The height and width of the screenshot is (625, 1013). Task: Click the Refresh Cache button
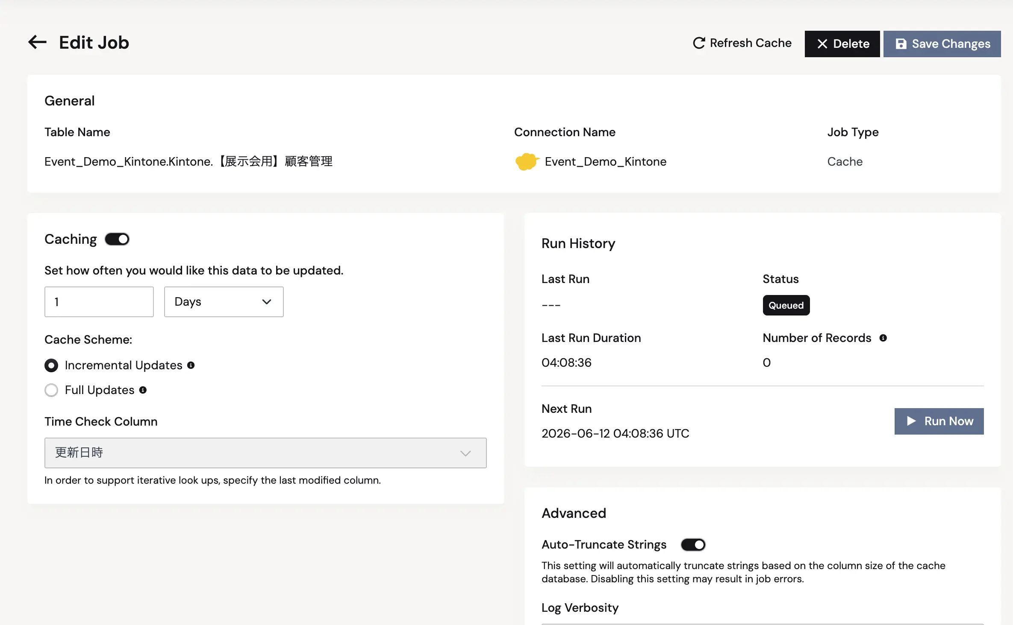tap(742, 43)
